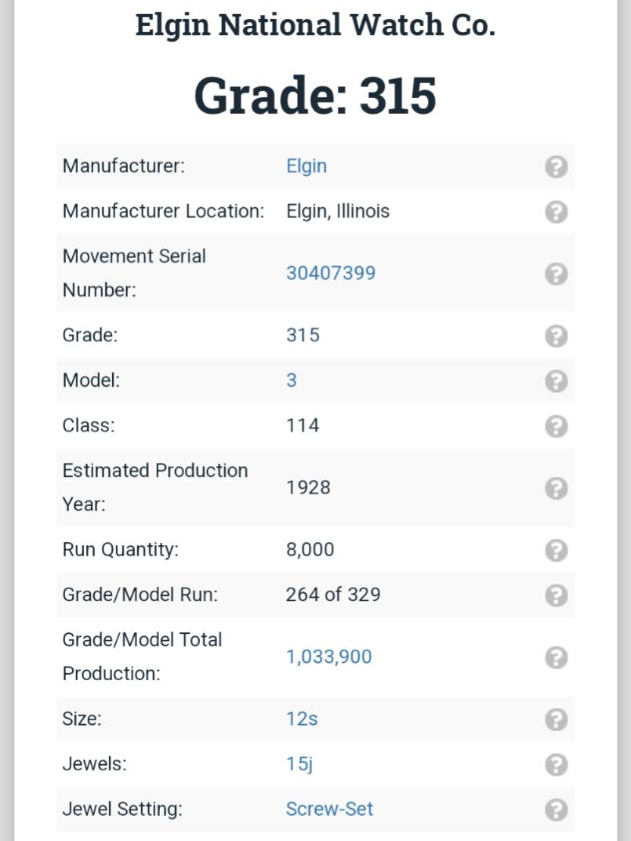
Task: Open help icon for Class row
Action: tap(556, 427)
